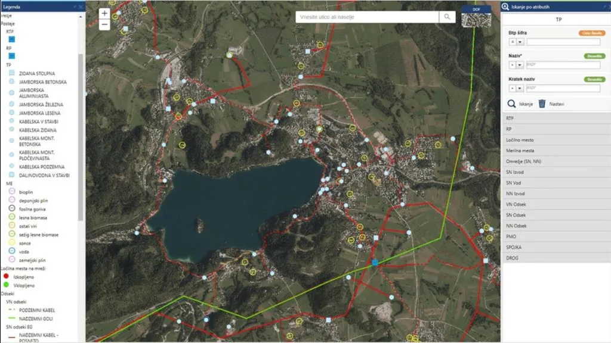Pin the Legenda panel
This screenshot has width=611, height=343.
(x=75, y=7)
